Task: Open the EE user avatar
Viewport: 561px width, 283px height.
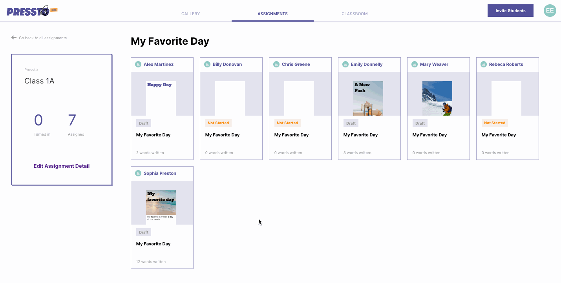Action: pyautogui.click(x=550, y=11)
